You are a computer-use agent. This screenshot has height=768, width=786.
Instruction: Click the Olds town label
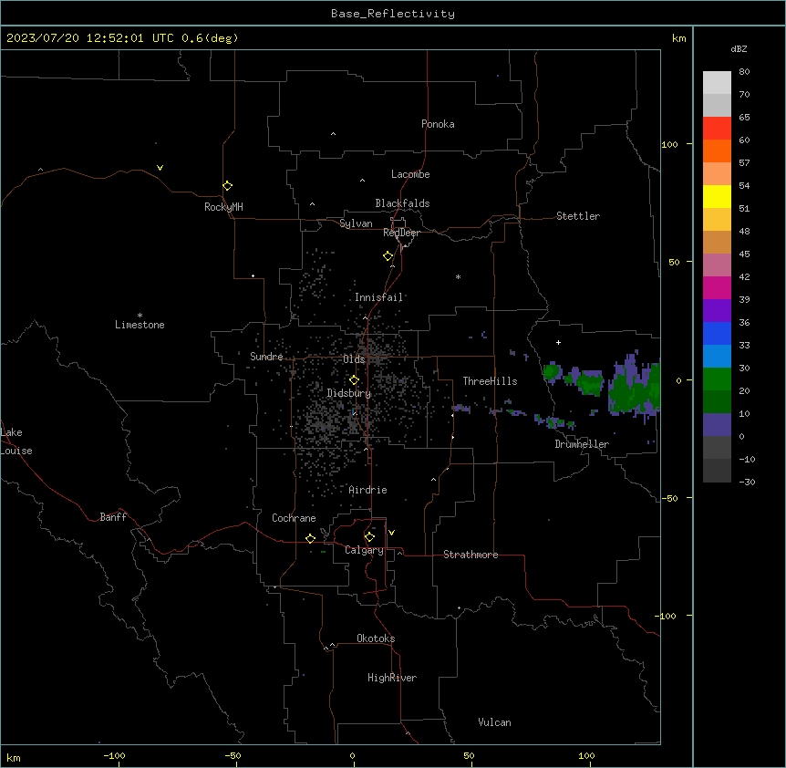pyautogui.click(x=354, y=359)
